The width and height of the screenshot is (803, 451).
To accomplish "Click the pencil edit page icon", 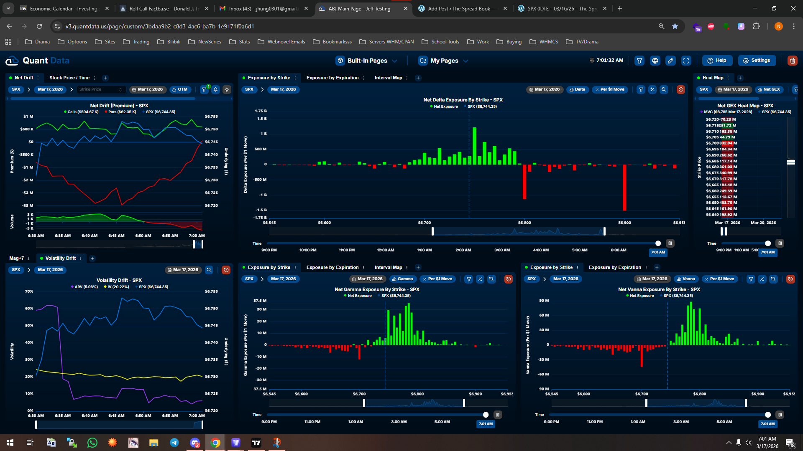I will [670, 61].
